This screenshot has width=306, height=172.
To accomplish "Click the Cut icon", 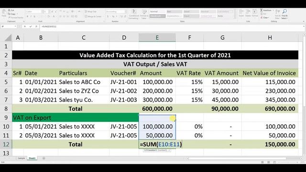I will pos(9,10).
